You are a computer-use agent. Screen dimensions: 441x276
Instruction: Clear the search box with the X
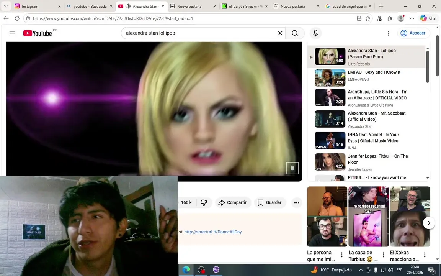click(x=280, y=33)
